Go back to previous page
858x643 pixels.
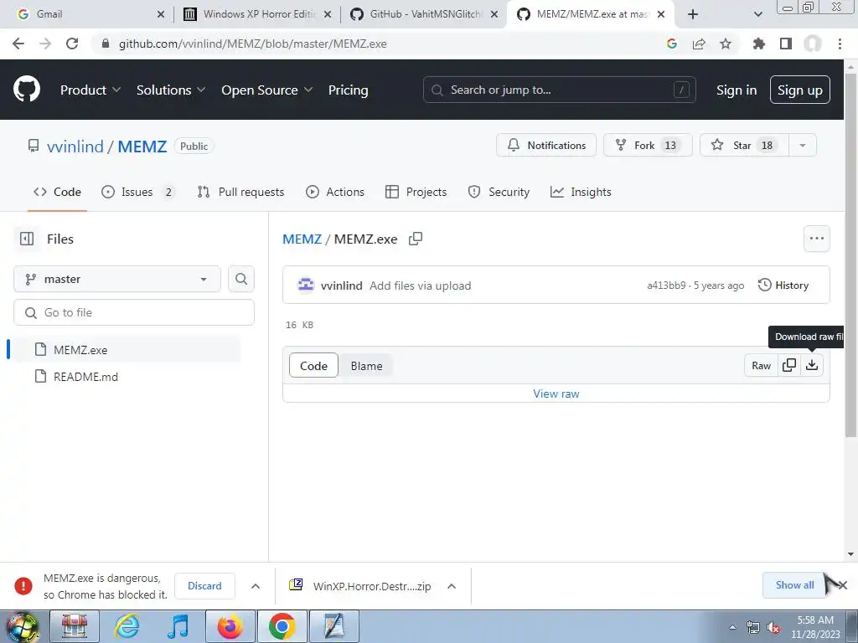pyautogui.click(x=18, y=44)
